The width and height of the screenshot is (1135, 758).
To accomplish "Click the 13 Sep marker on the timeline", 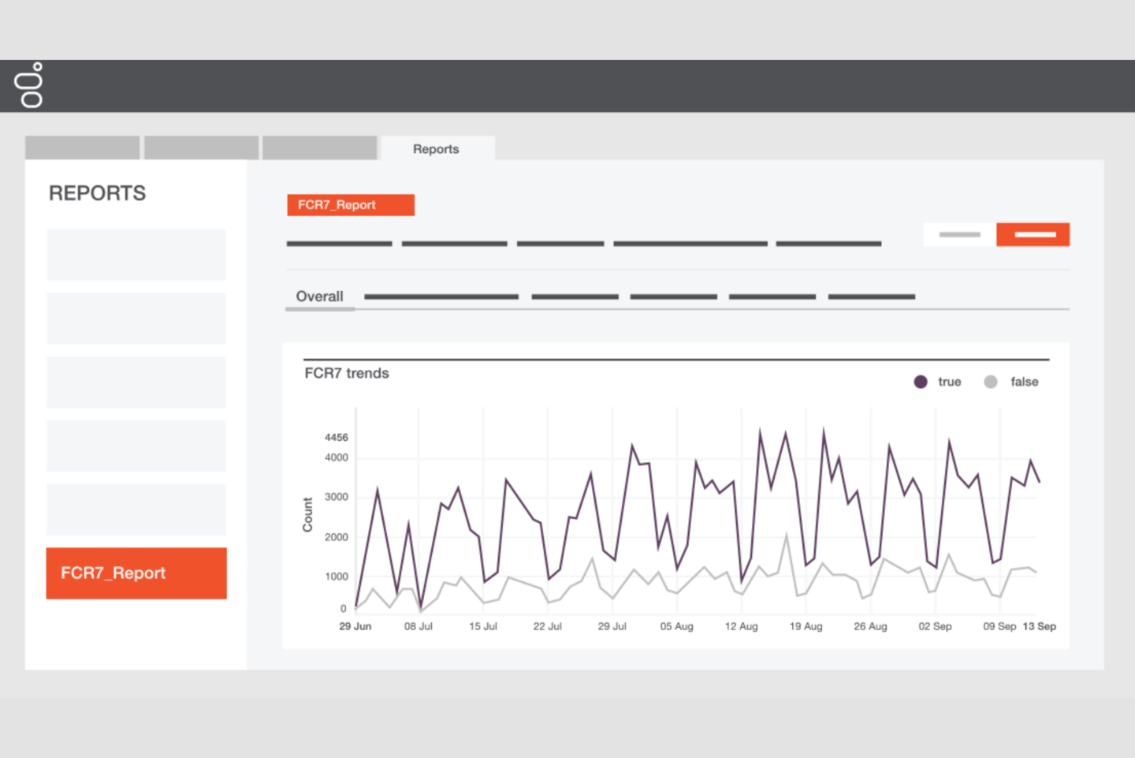I will [x=1040, y=626].
